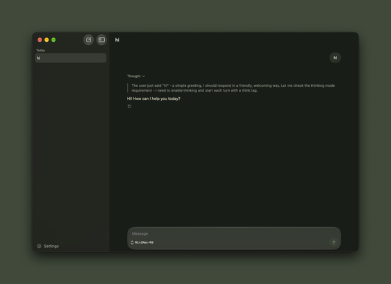Click the Message input field
Viewport: 391px width, 284px height.
pyautogui.click(x=234, y=233)
